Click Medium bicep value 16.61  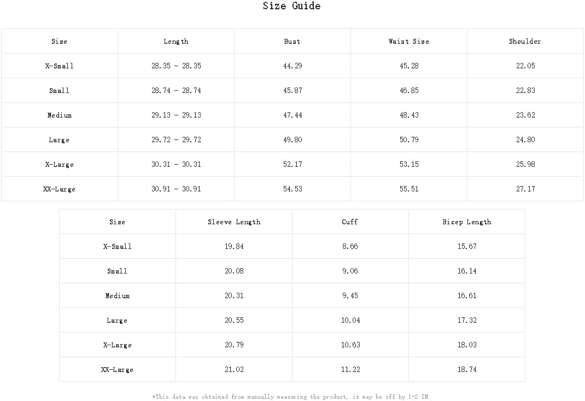pos(467,296)
